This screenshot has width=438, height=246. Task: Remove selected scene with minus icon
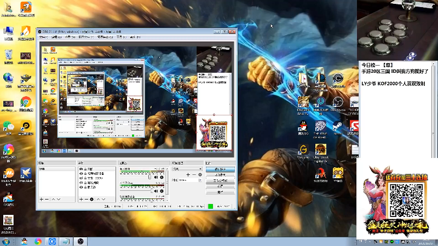47,200
